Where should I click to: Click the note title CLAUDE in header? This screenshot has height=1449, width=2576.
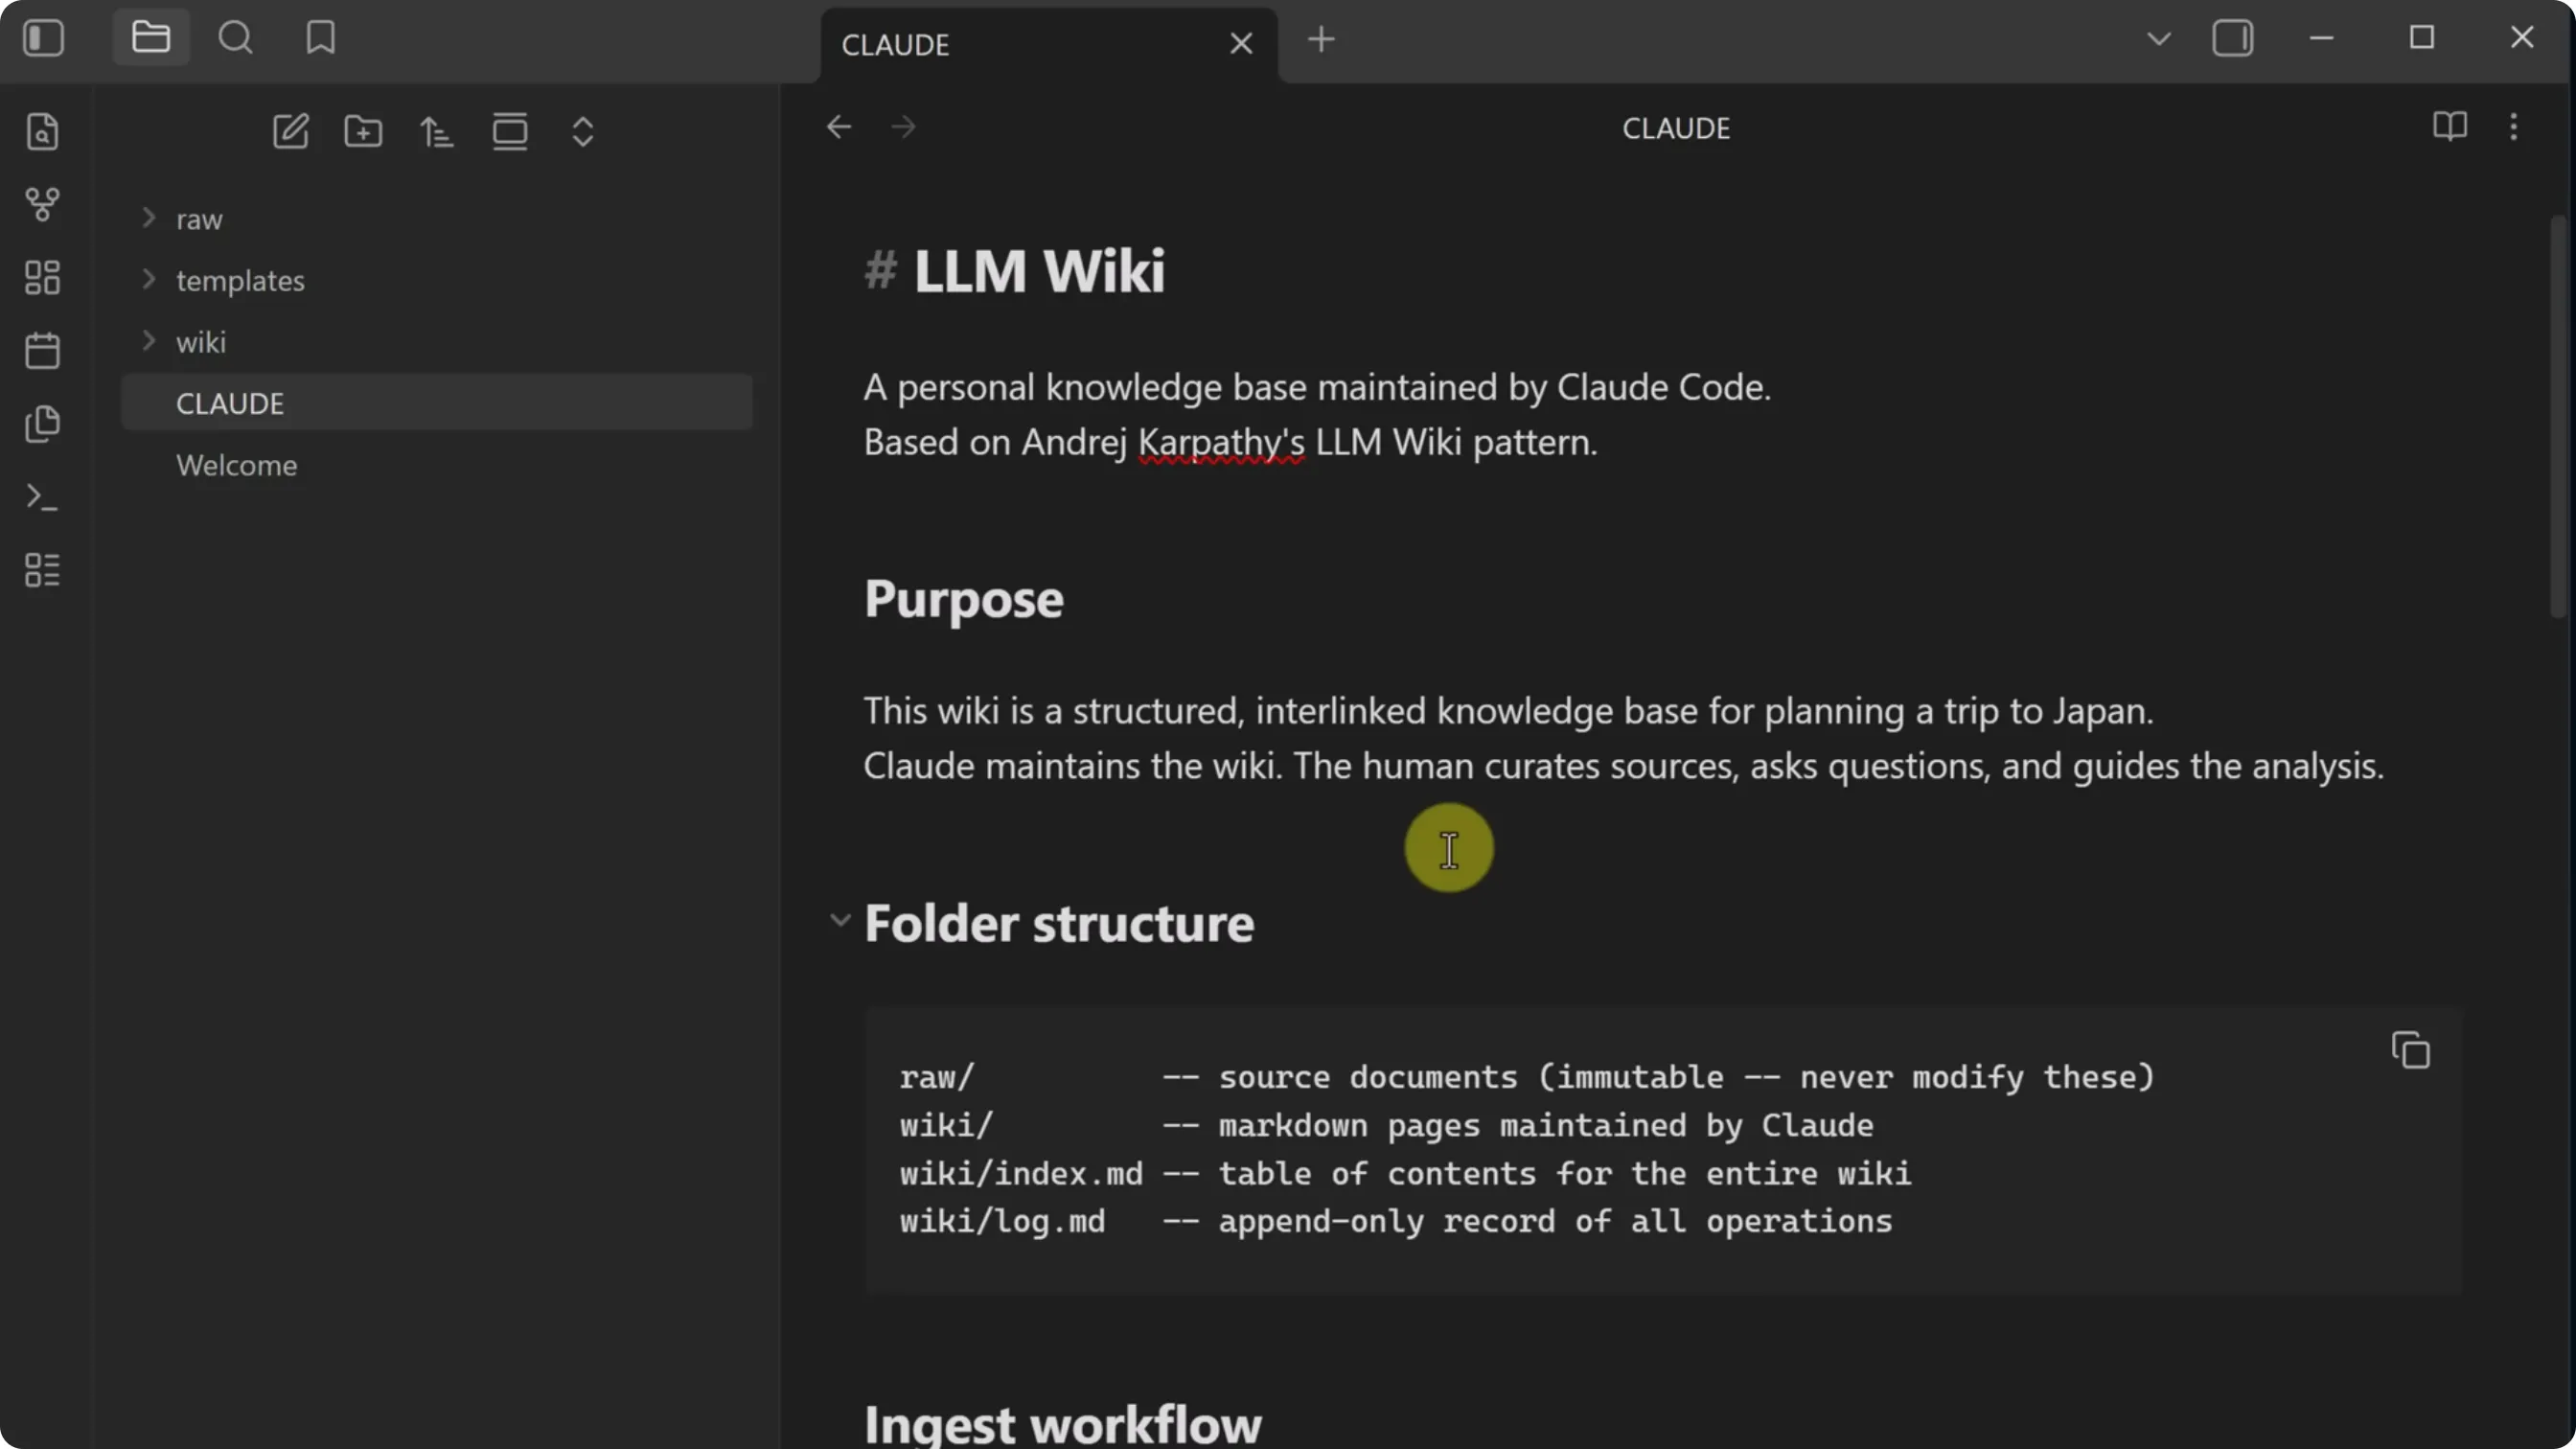pyautogui.click(x=1676, y=128)
